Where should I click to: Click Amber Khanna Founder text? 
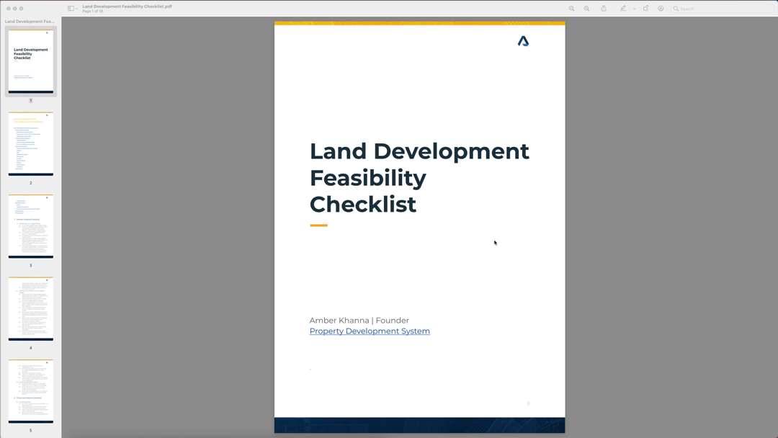[x=359, y=320]
